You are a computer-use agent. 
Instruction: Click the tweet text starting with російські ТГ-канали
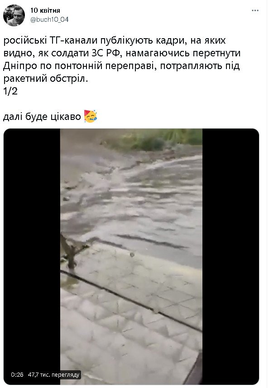[x=122, y=60]
